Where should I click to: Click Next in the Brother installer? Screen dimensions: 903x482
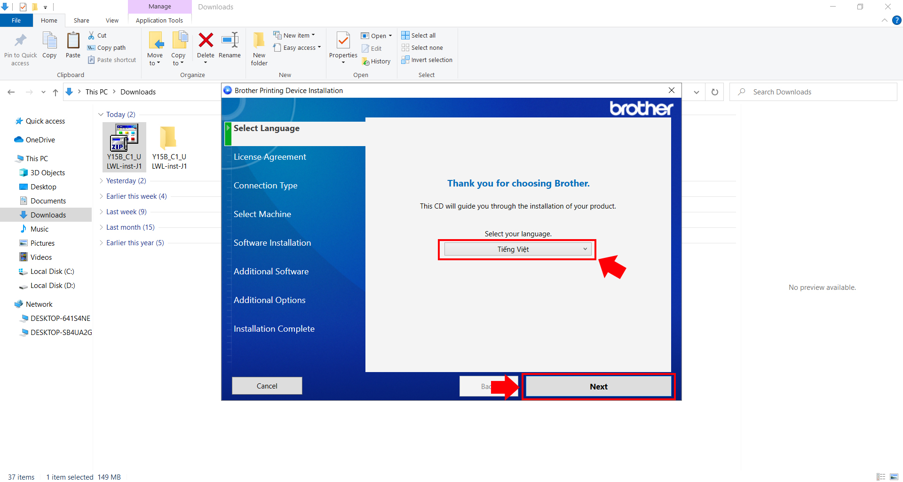[x=598, y=386]
